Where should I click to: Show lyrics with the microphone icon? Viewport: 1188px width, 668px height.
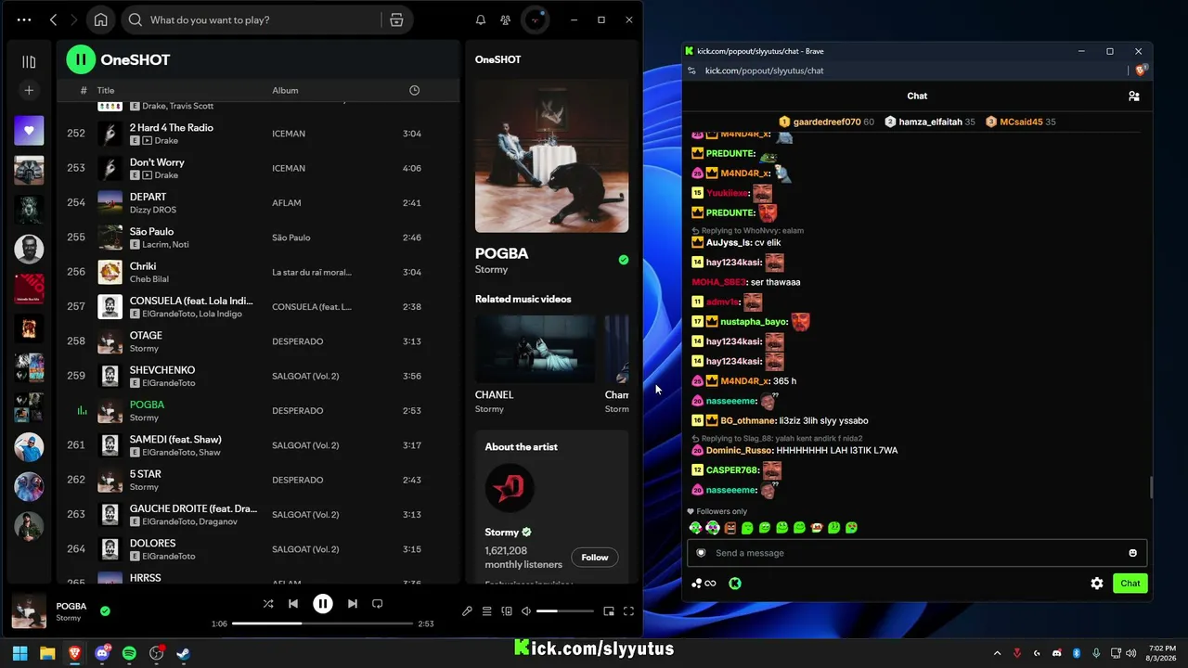[x=467, y=611]
